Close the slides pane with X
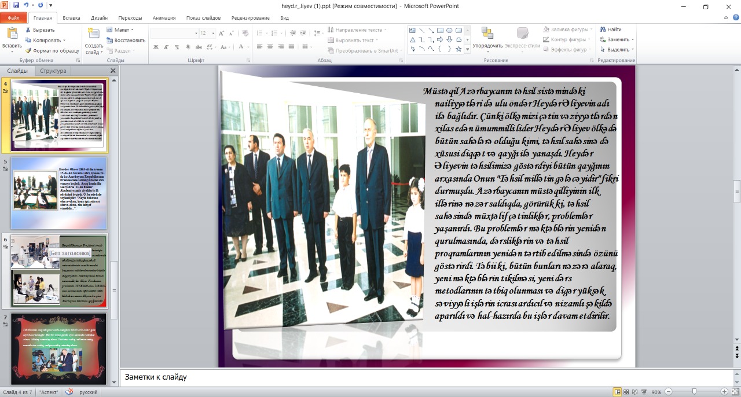This screenshot has width=741, height=397. (113, 71)
